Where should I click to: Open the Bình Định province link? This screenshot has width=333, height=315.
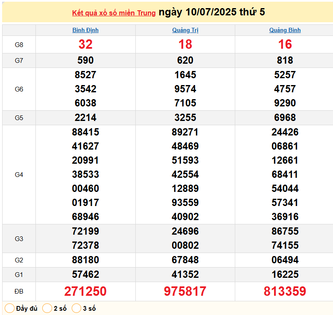pyautogui.click(x=85, y=30)
